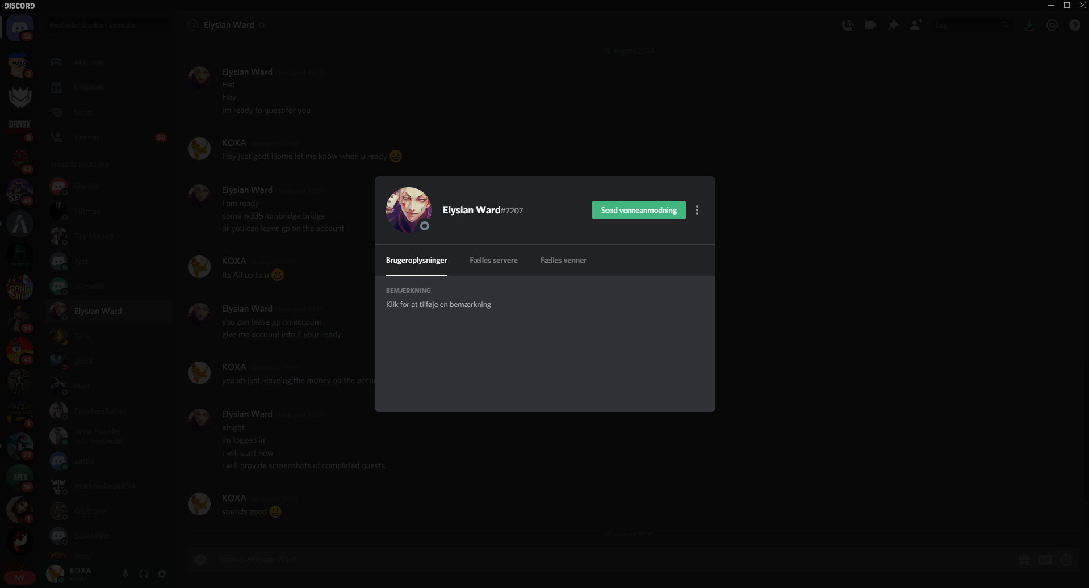1089x588 pixels.
Task: Open direct message with glokk
Action: coord(108,361)
